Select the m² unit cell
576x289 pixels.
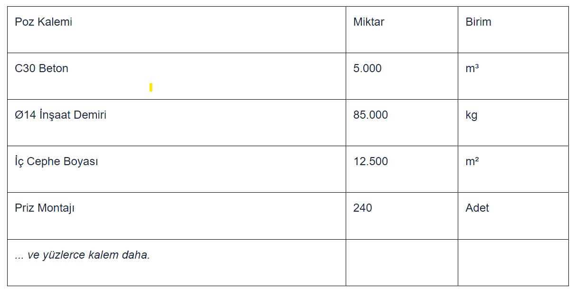tap(472, 161)
